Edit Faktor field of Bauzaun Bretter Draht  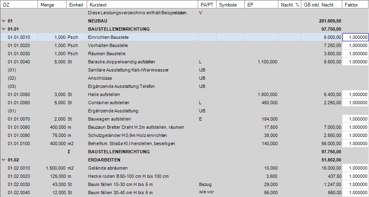pyautogui.click(x=355, y=127)
